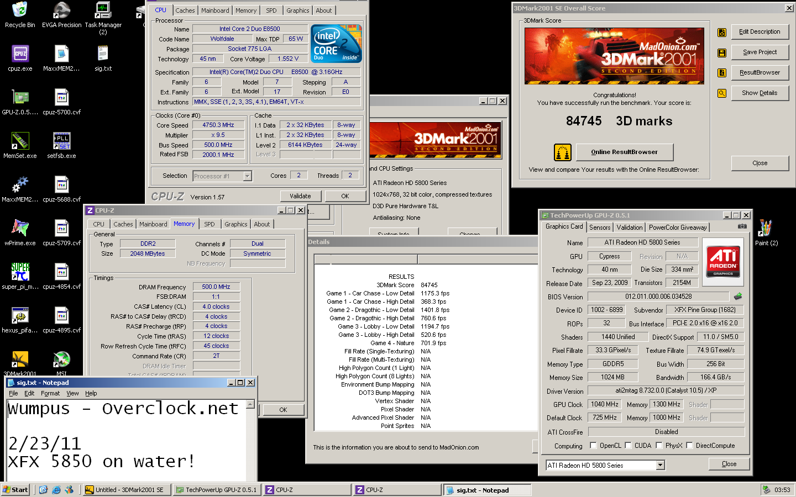Image resolution: width=796 pixels, height=497 pixels.
Task: Open Notepad Format menu
Action: point(50,393)
